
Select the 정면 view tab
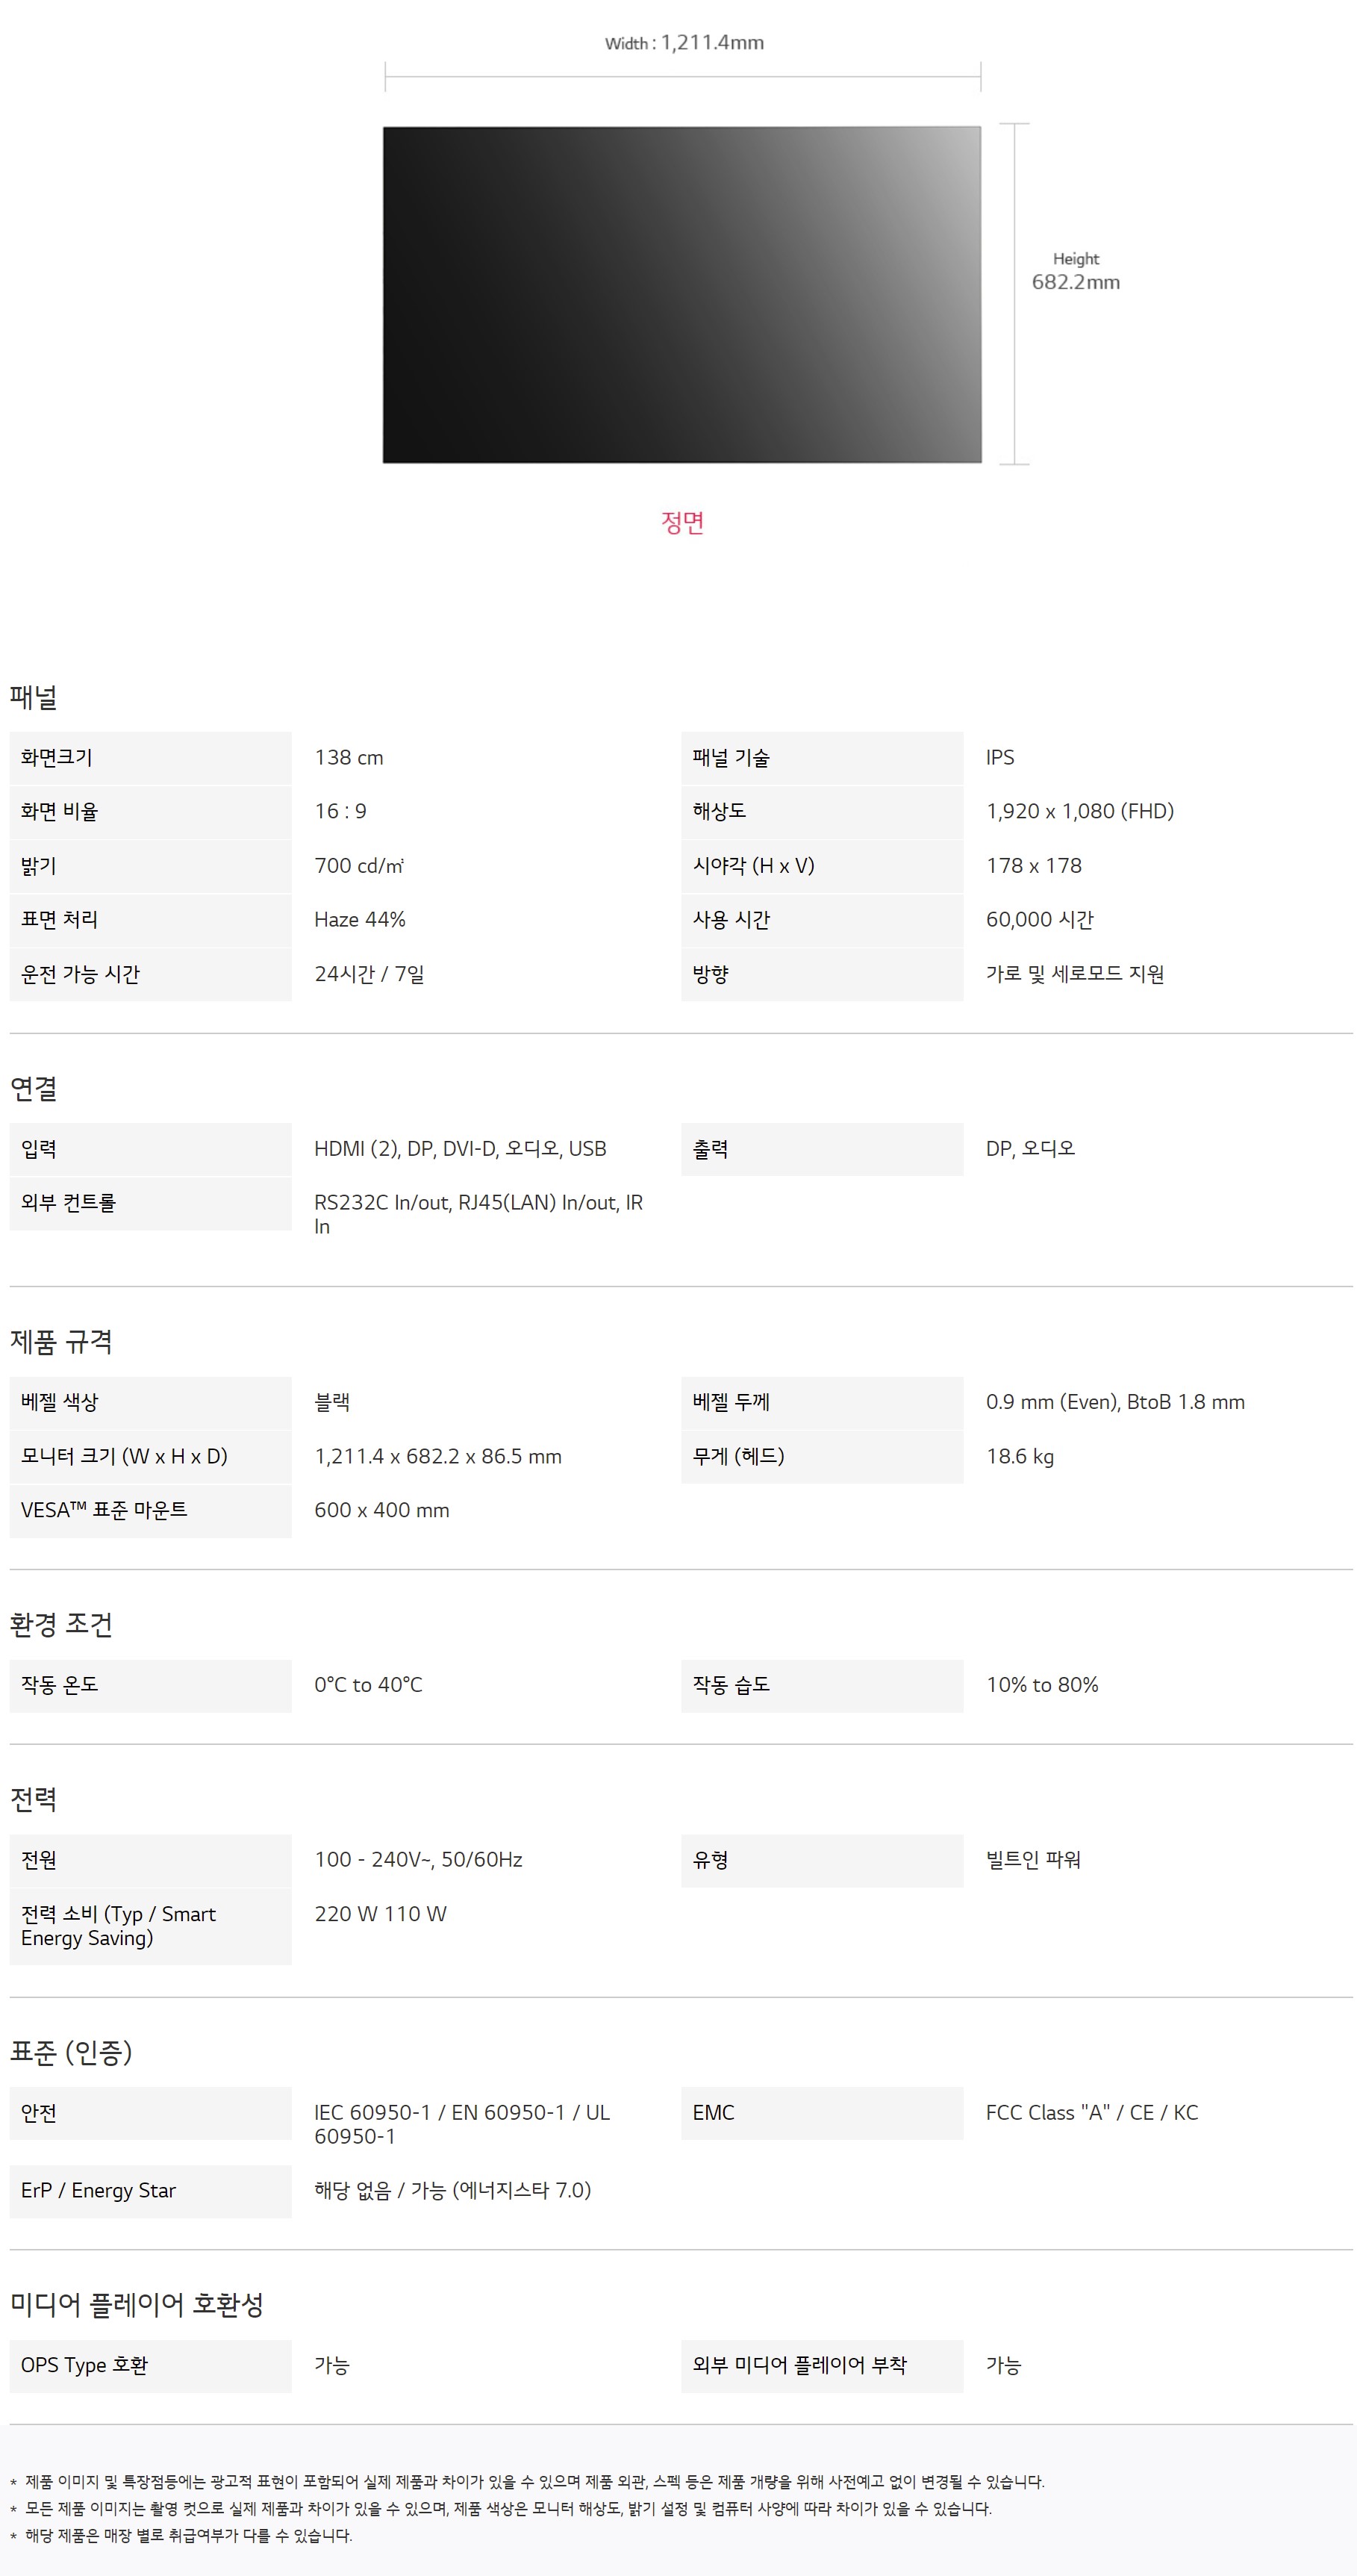click(683, 522)
